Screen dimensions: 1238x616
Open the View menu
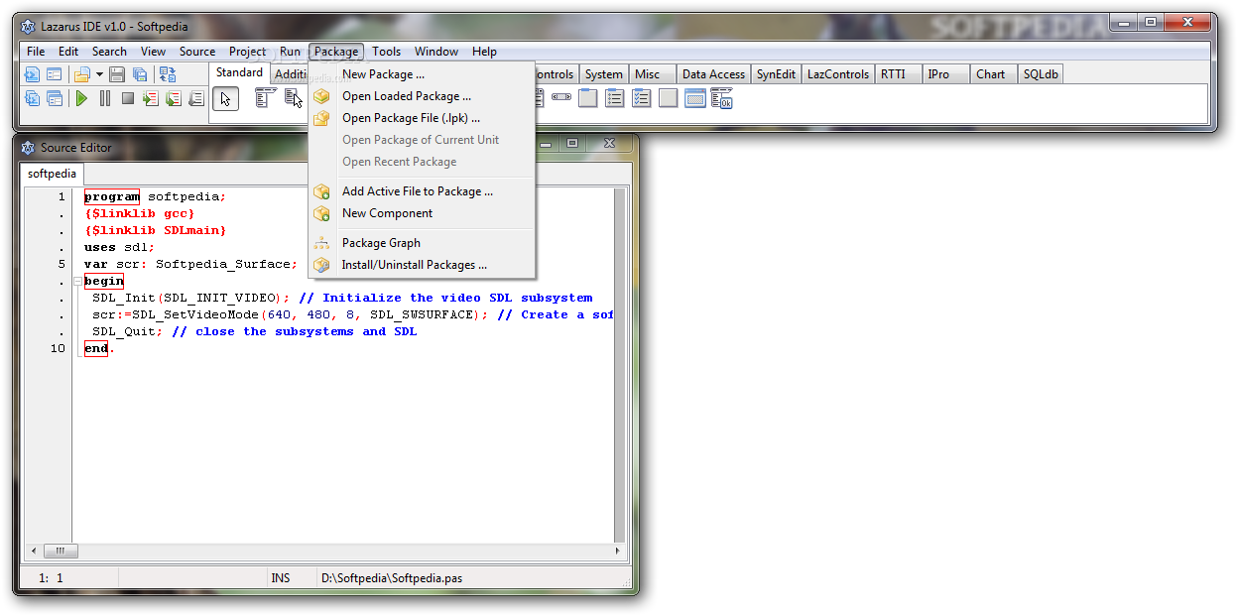[x=153, y=52]
